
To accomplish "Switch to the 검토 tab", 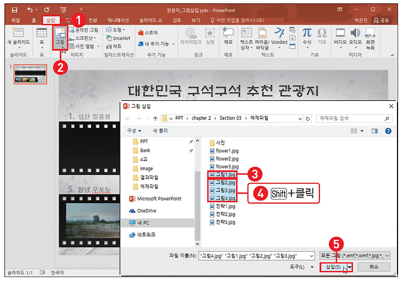I will [176, 20].
